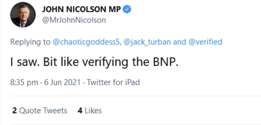261x125 pixels.
Task: Click the likes count number 4
Action: [x=80, y=110]
